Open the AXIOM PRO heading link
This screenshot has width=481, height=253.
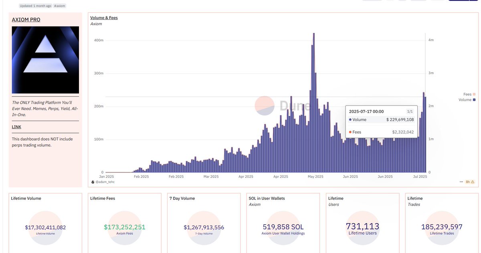pyautogui.click(x=26, y=20)
